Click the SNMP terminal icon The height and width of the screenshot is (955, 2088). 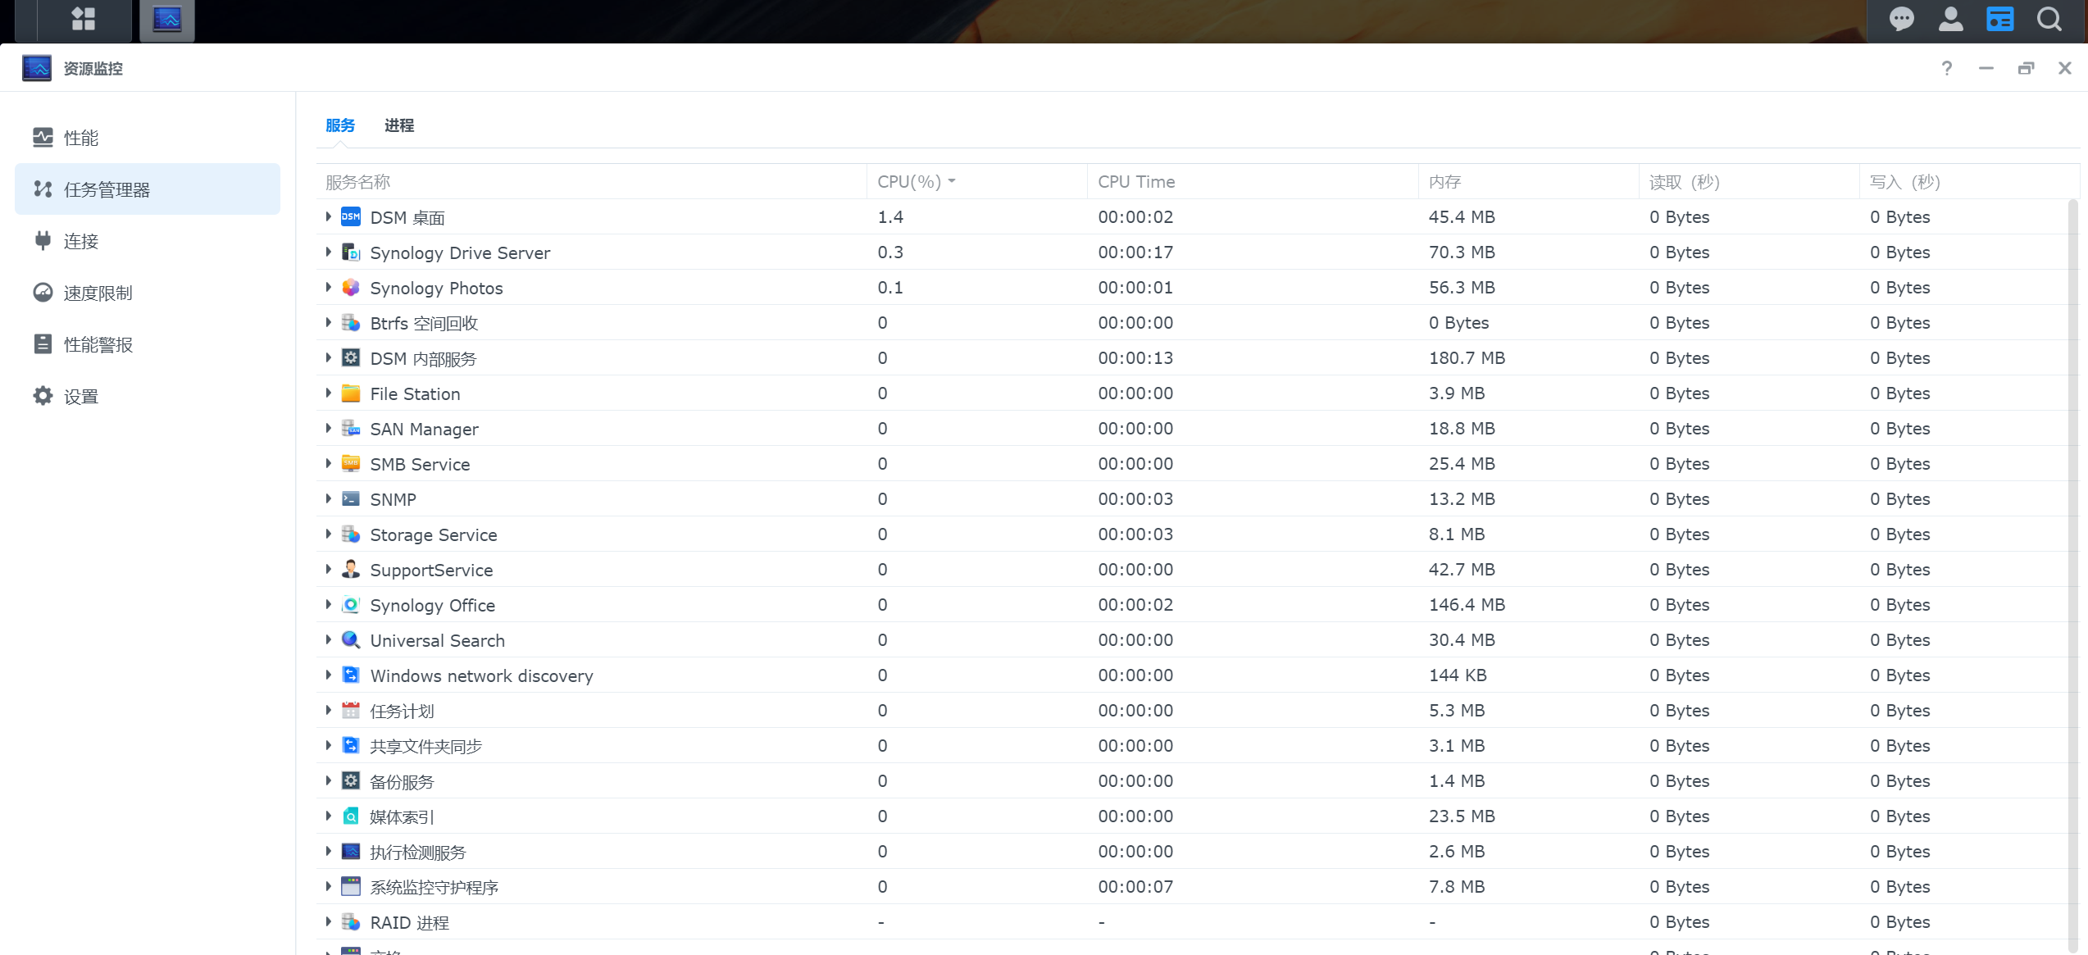pyautogui.click(x=351, y=498)
